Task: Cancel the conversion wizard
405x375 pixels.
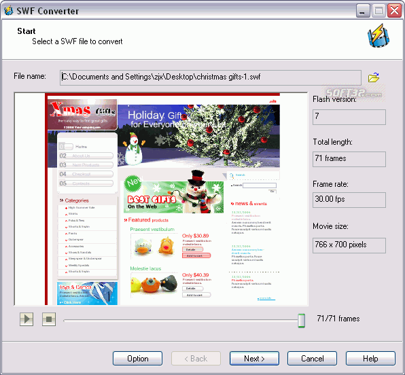Action: pos(313,359)
